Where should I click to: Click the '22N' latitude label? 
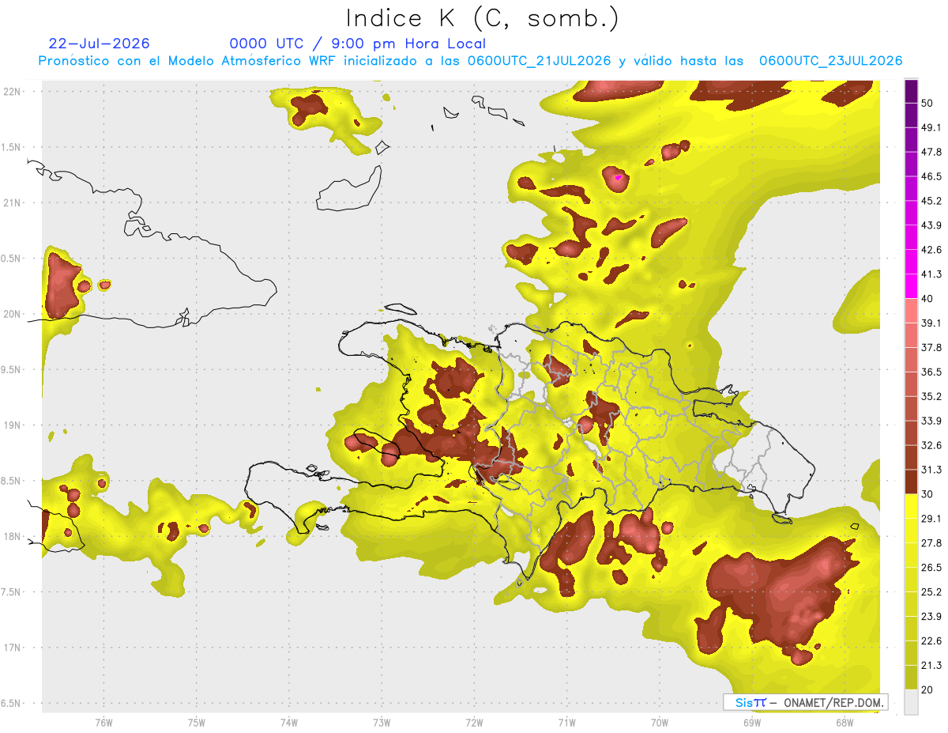click(x=13, y=92)
